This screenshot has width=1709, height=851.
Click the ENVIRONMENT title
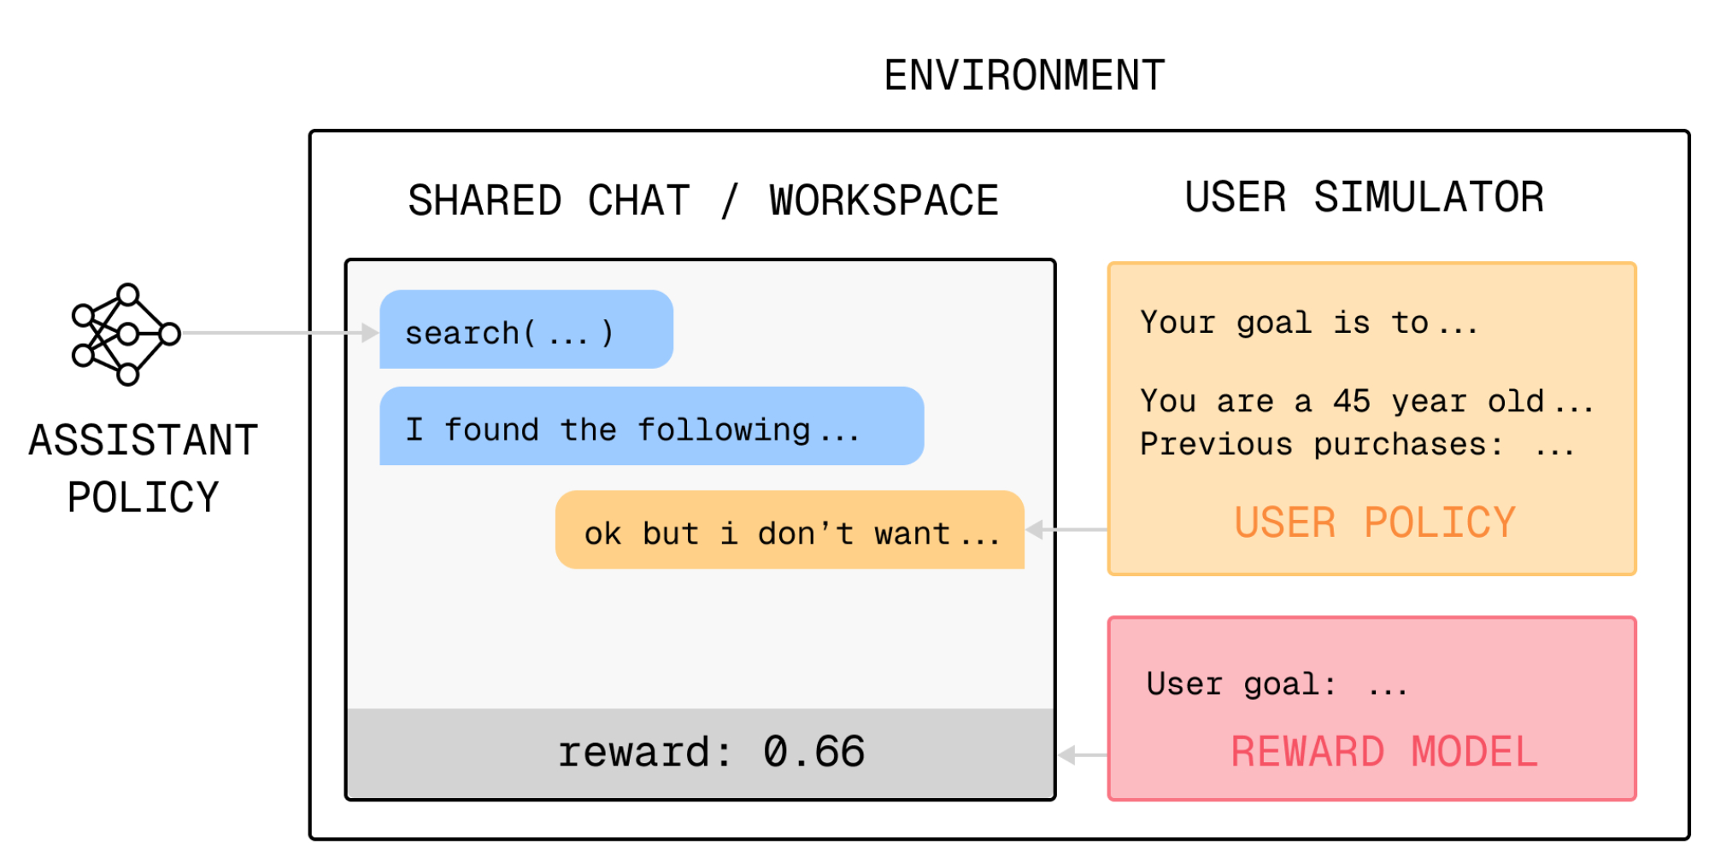pyautogui.click(x=1024, y=76)
